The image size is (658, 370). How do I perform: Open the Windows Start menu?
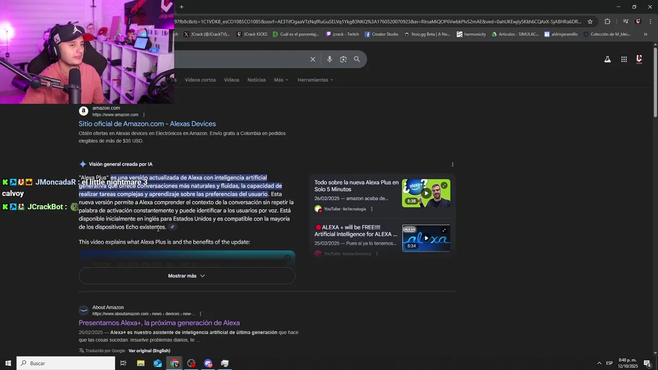pos(8,363)
